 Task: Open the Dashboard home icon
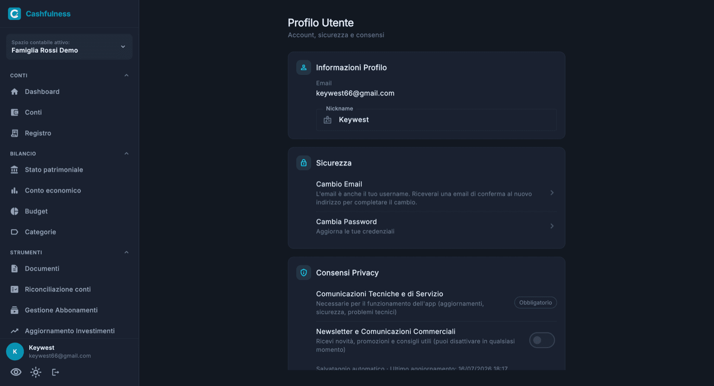point(14,92)
